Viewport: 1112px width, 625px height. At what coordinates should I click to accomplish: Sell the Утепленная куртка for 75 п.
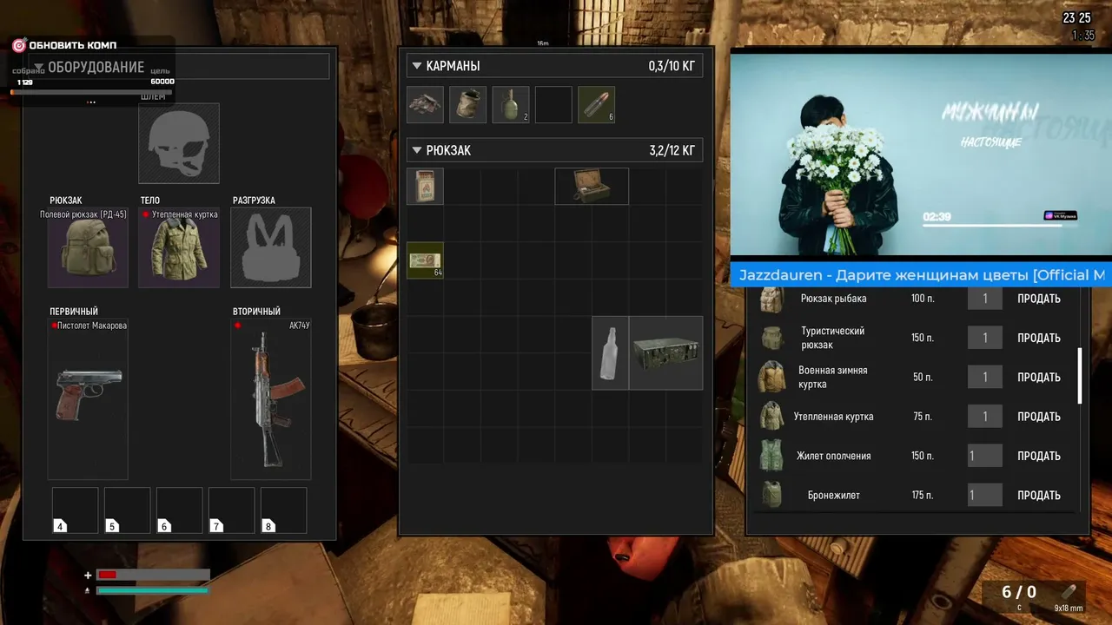point(1039,417)
